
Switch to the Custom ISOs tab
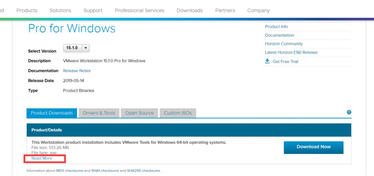click(x=178, y=113)
